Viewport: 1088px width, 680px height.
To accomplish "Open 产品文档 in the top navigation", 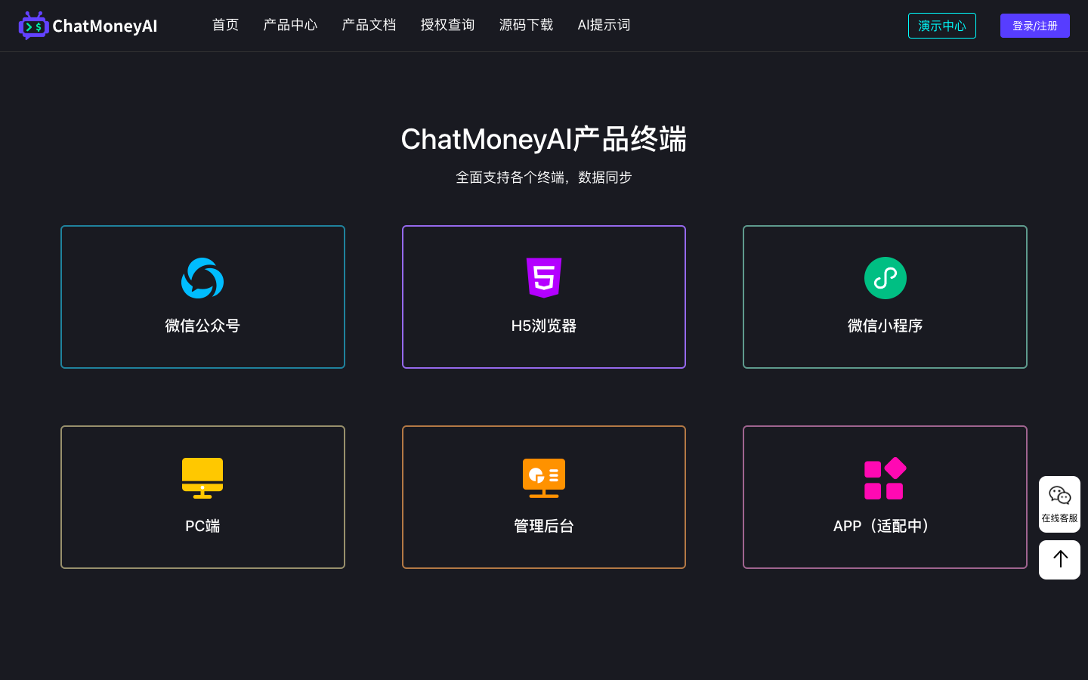I will (x=369, y=25).
